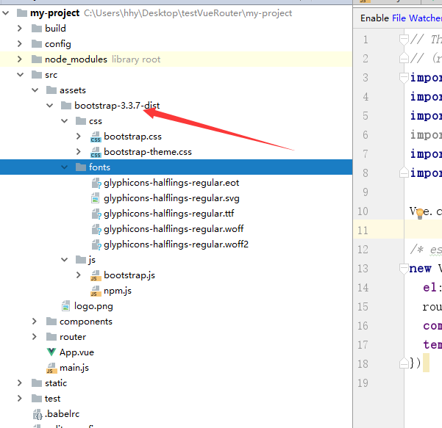Collapse the css folder
Screen dimensions: 442x428
click(64, 121)
